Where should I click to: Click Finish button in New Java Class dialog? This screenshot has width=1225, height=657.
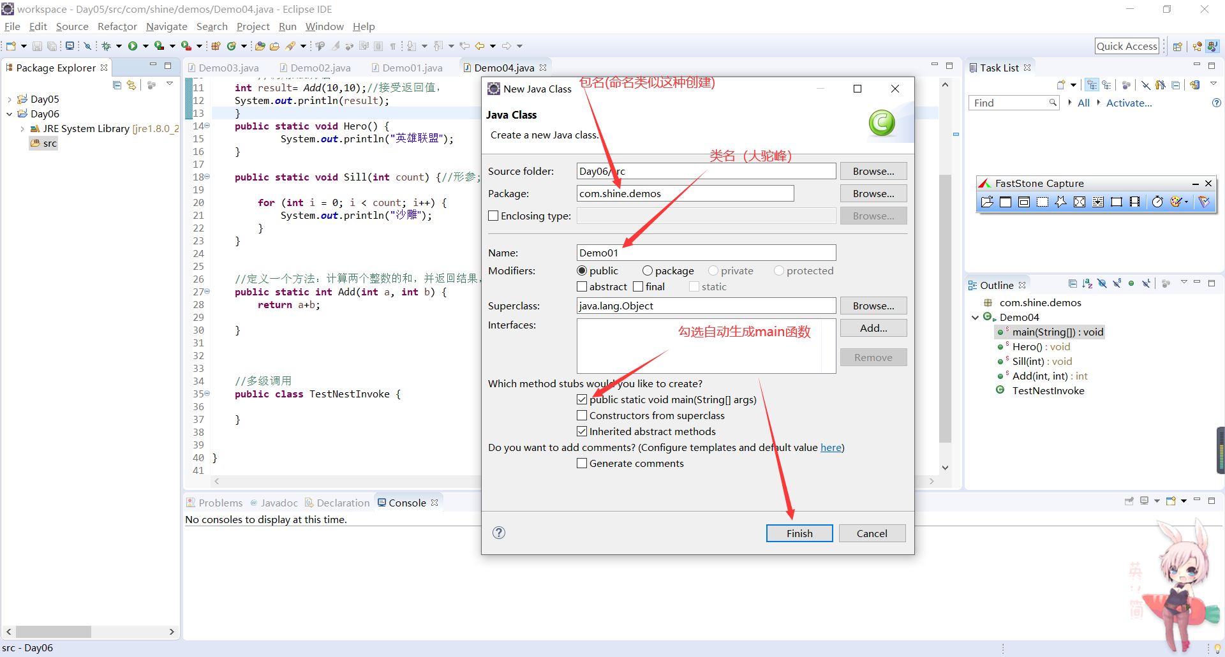coord(799,533)
